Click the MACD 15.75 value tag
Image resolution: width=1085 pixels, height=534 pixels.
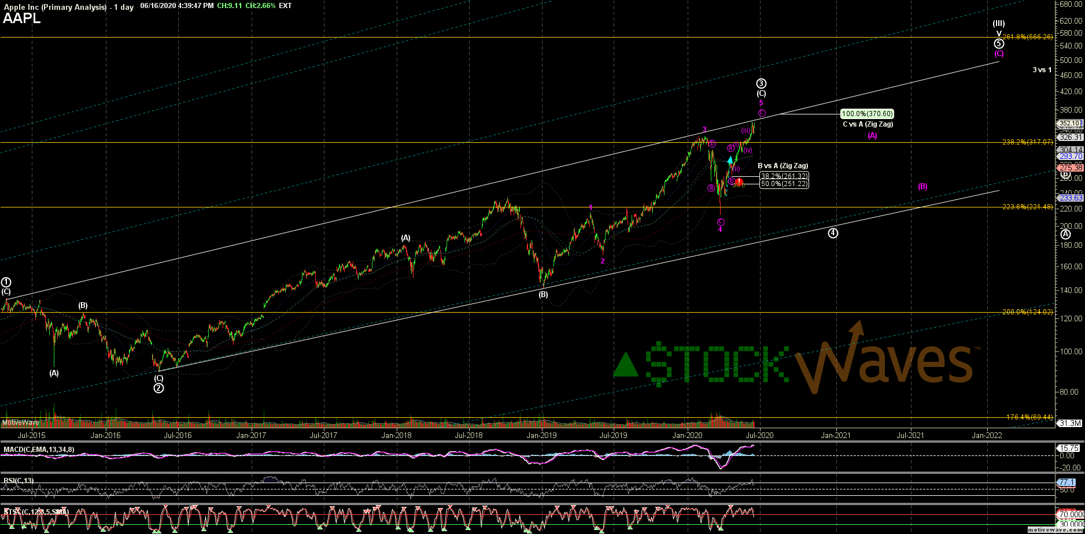(x=1069, y=447)
